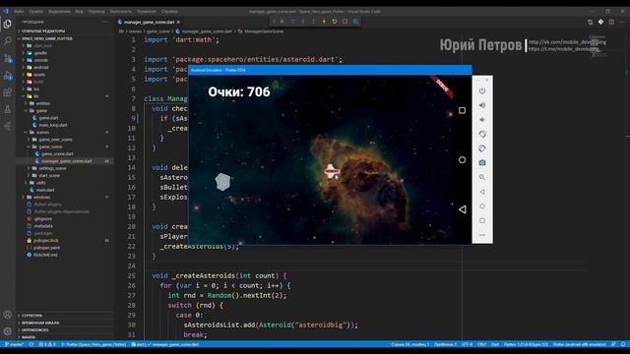This screenshot has width=630, height=354.
Task: Open the Вид menu
Action: coord(79,11)
